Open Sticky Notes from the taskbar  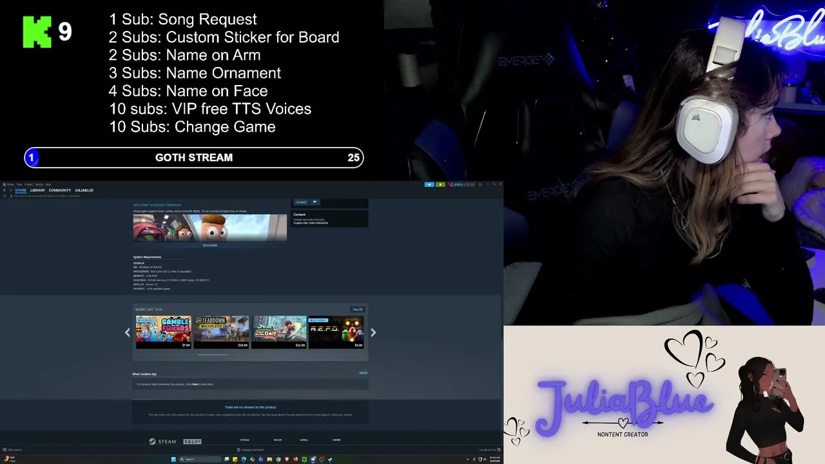coord(235,459)
